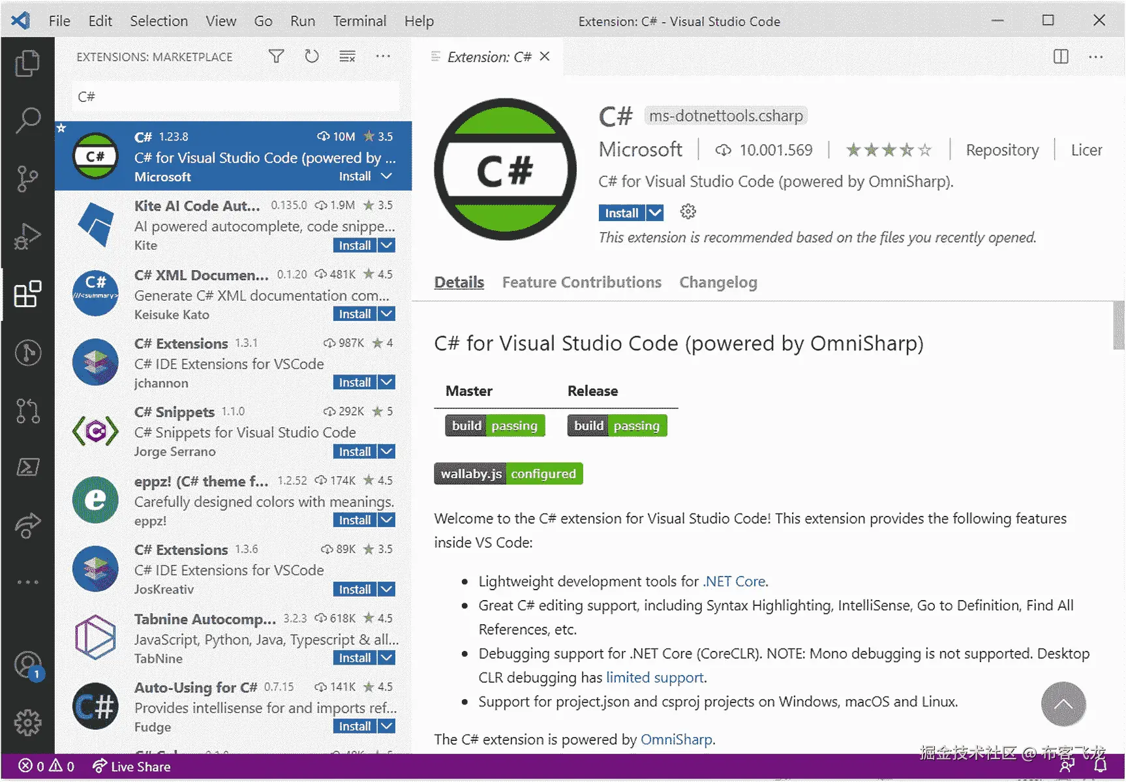This screenshot has height=782, width=1126.
Task: Click the feedback icon in status bar
Action: coord(1067,766)
